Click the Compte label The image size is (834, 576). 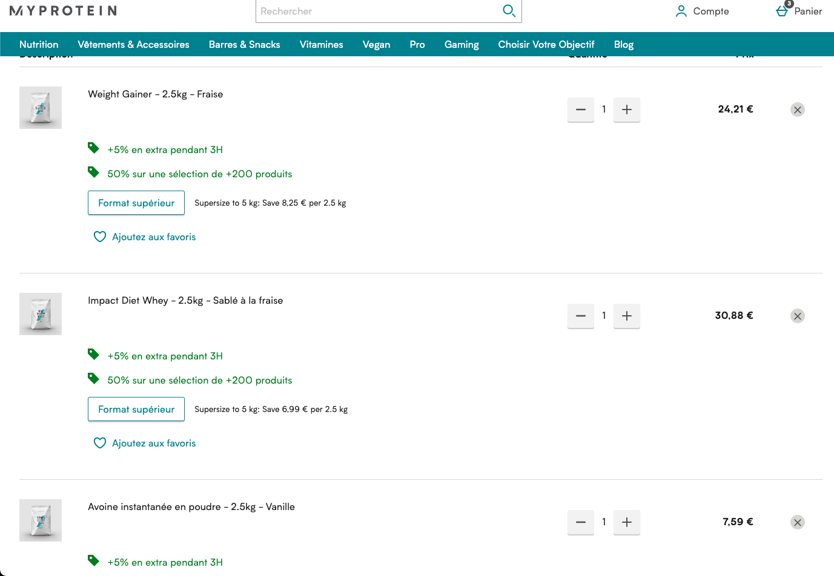711,11
